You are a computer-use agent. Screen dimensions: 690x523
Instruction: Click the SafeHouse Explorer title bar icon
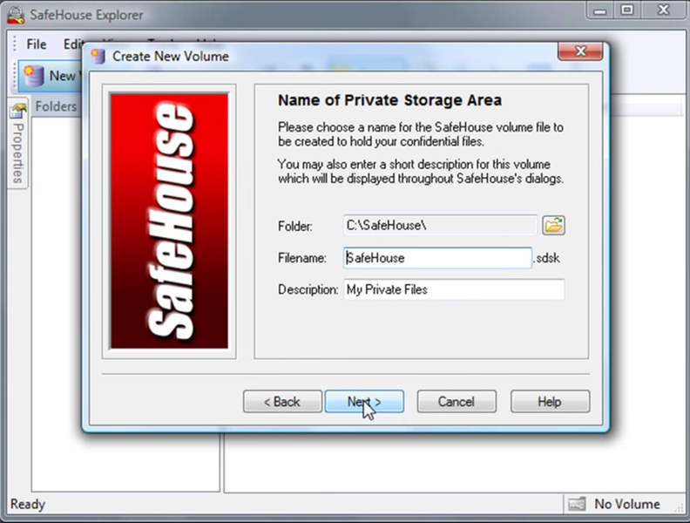click(x=16, y=15)
